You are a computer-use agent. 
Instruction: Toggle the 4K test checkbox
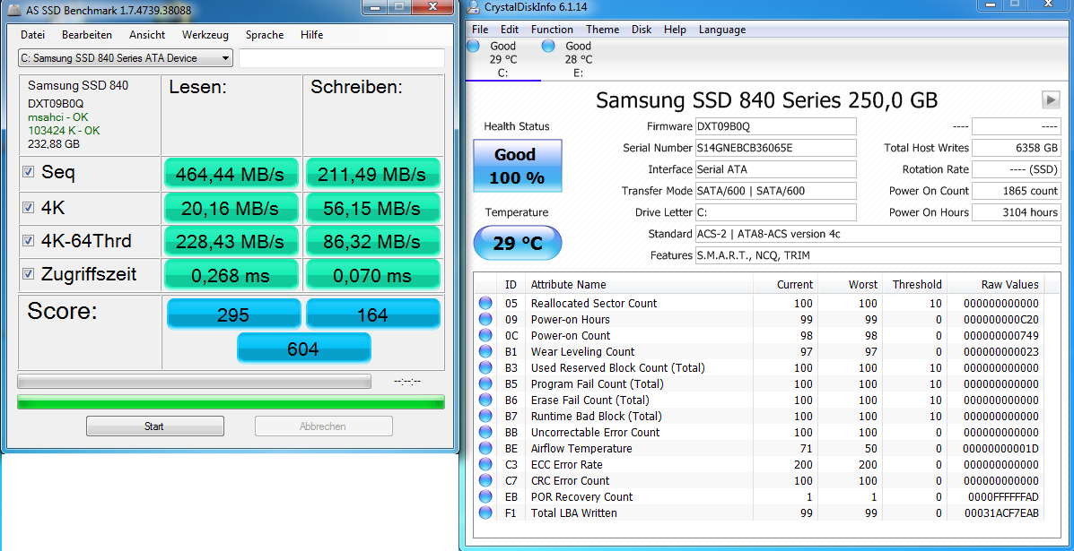tap(28, 206)
